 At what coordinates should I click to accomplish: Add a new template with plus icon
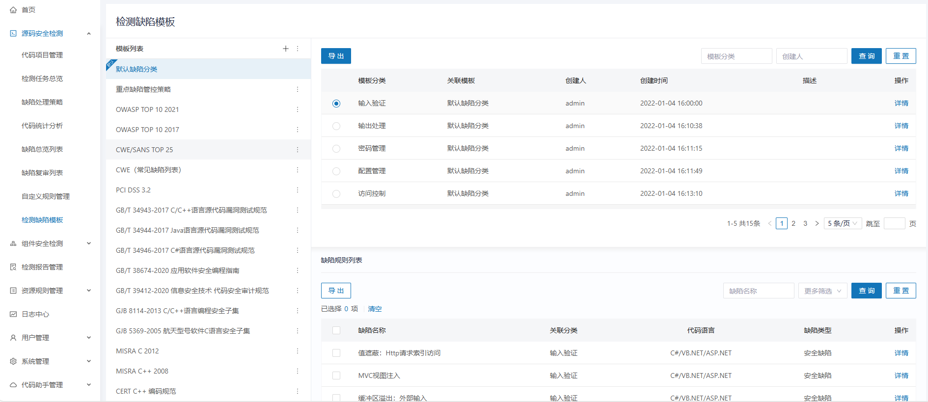tap(286, 49)
